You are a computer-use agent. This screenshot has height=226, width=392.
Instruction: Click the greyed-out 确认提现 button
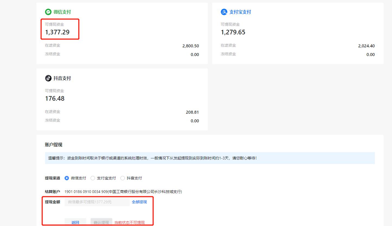coord(101,222)
